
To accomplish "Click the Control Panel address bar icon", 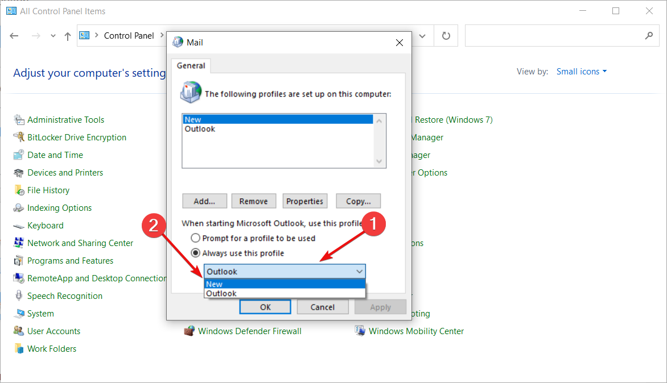I will tap(85, 36).
